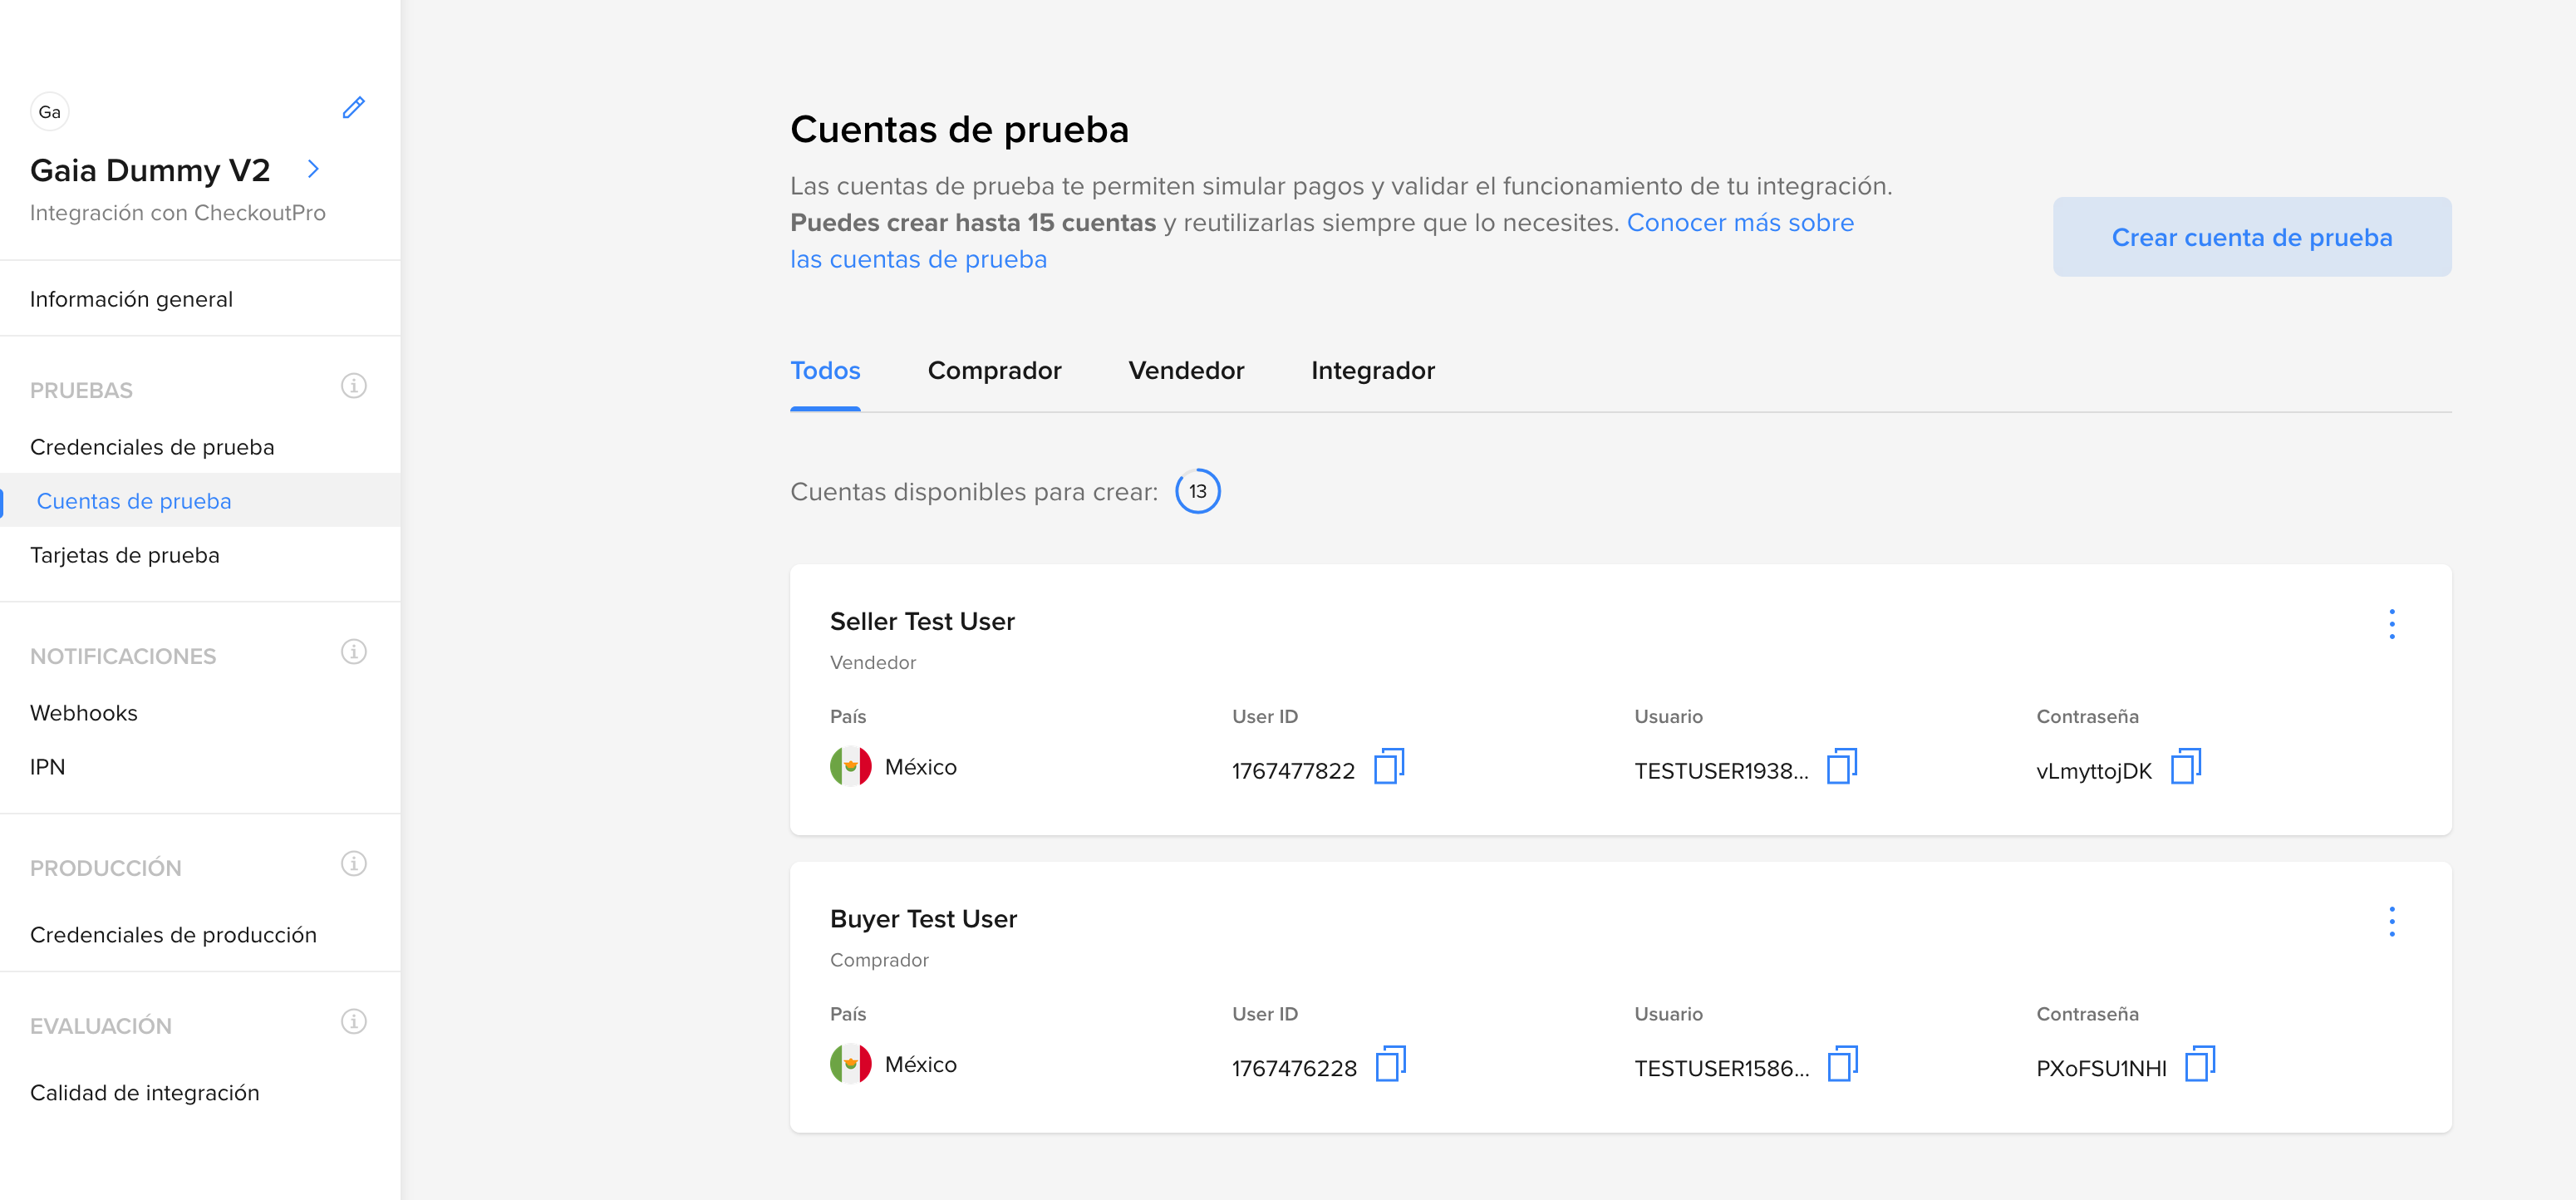Click info icon beside EVALUACIÓN heading
Viewport: 2576px width, 1200px height.
pyautogui.click(x=353, y=1022)
